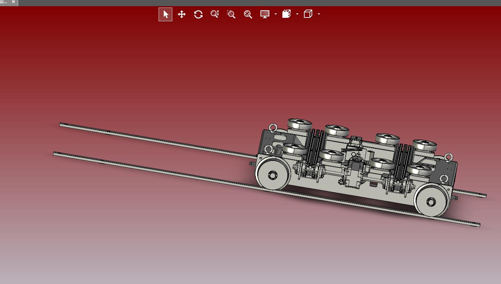Click the section view box icon
Image resolution: width=501 pixels, height=284 pixels.
coord(287,14)
